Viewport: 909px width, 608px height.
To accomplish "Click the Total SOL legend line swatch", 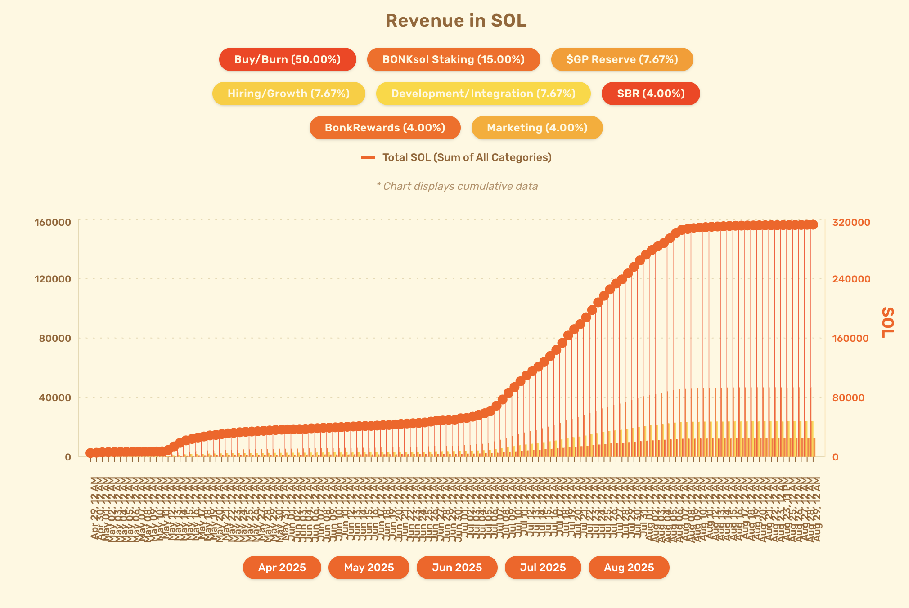I will [x=368, y=157].
